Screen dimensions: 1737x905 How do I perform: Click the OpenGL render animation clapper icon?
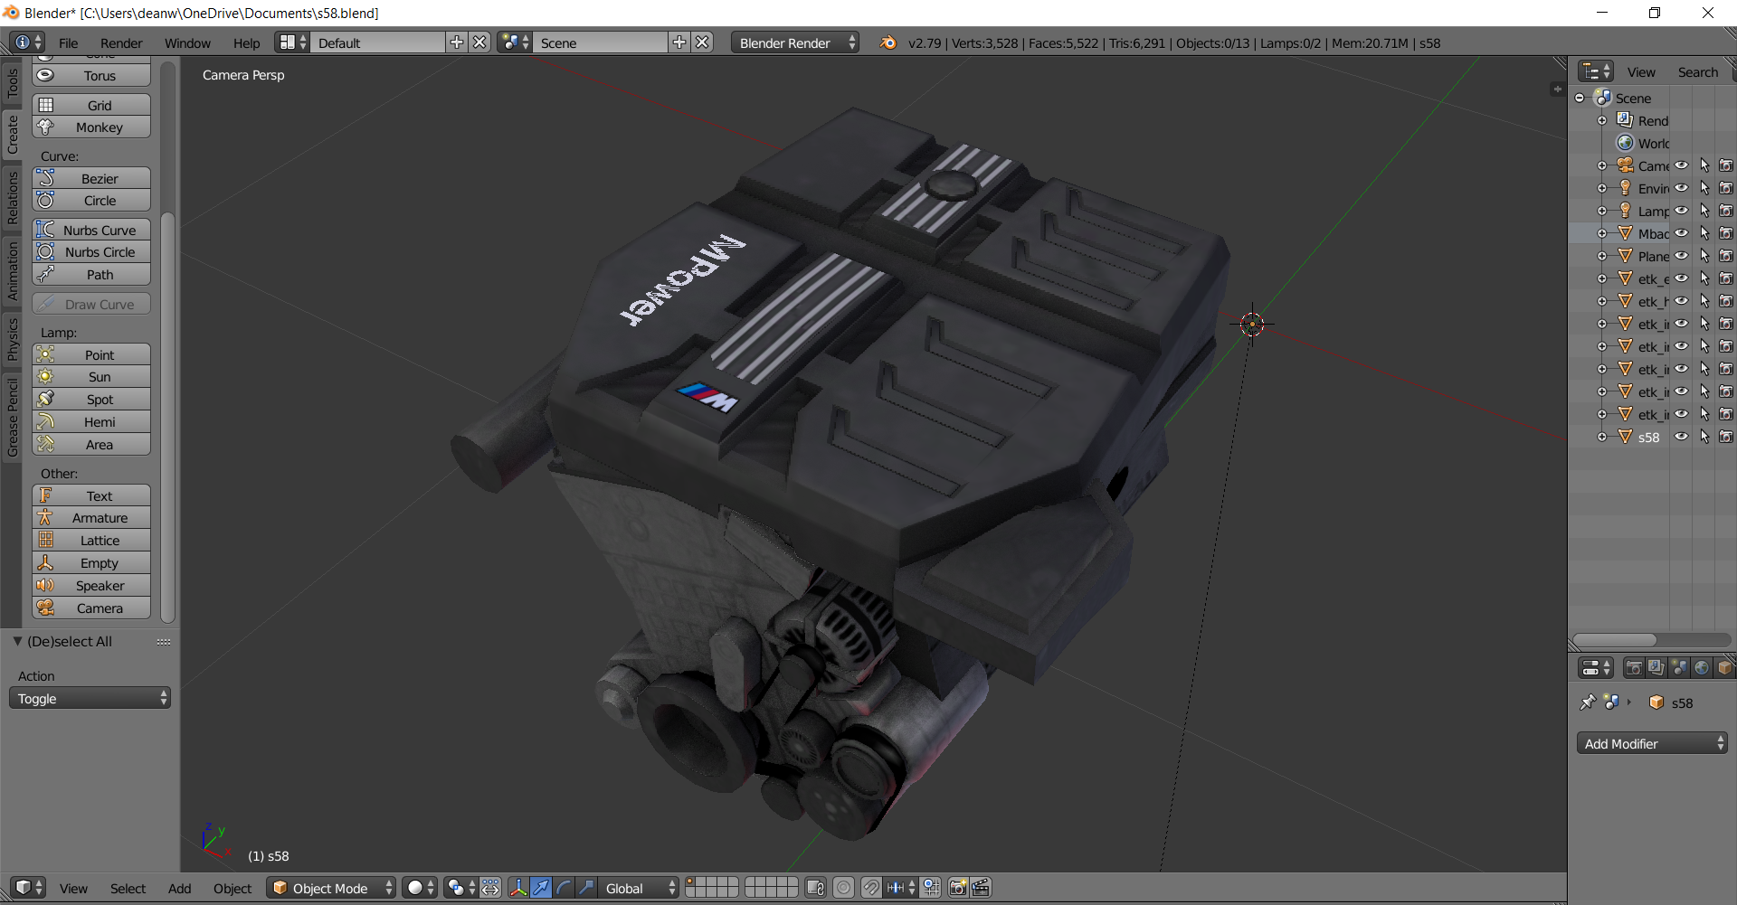pyautogui.click(x=981, y=888)
